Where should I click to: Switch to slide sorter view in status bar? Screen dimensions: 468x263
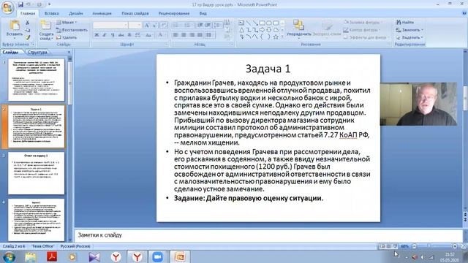[x=388, y=246]
